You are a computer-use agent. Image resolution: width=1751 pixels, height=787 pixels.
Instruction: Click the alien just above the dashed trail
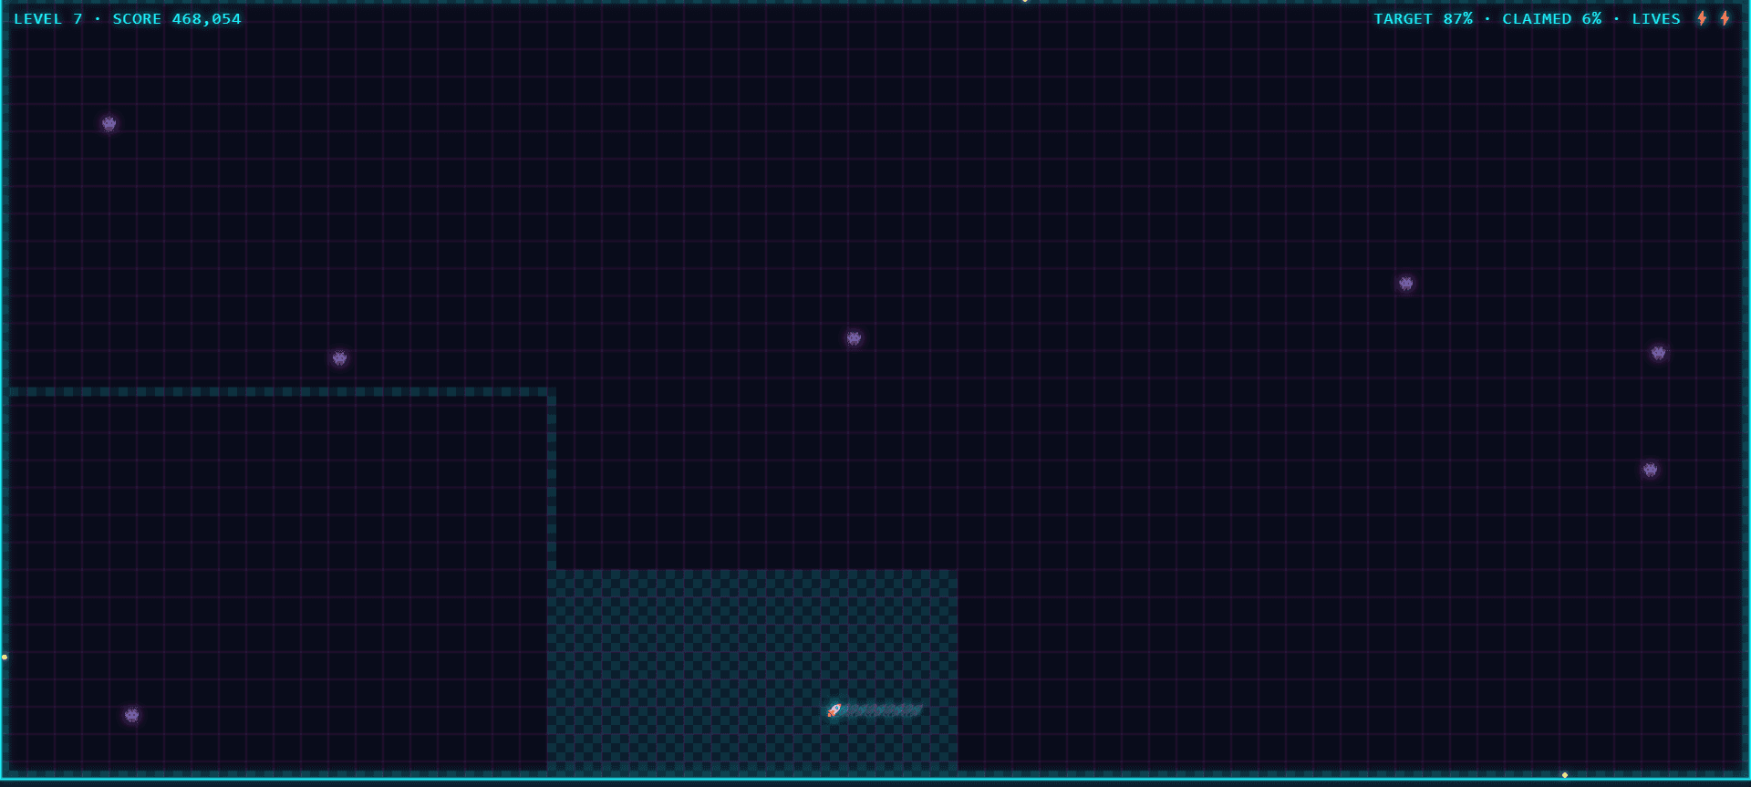pyautogui.click(x=340, y=358)
